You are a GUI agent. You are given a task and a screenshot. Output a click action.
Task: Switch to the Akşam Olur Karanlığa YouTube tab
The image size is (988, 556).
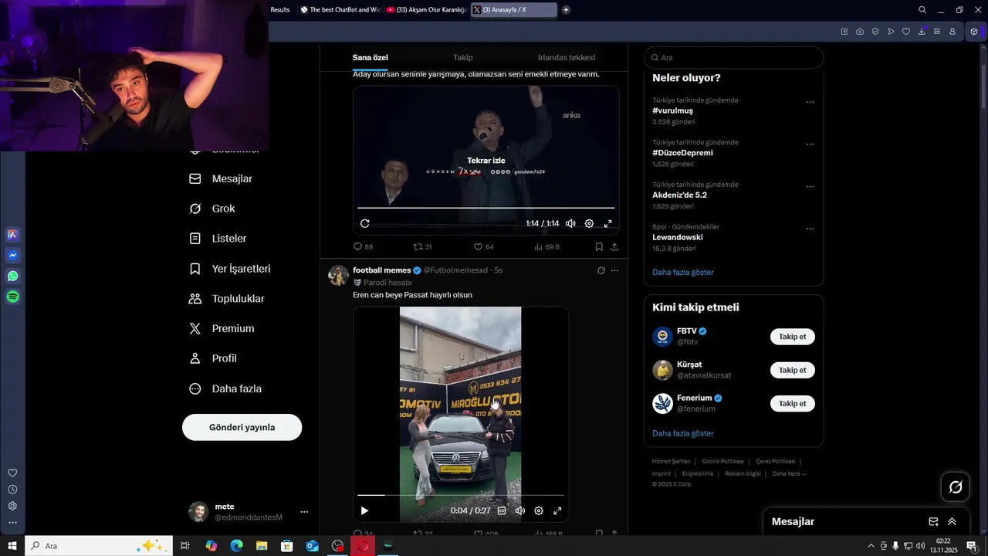[x=427, y=10]
